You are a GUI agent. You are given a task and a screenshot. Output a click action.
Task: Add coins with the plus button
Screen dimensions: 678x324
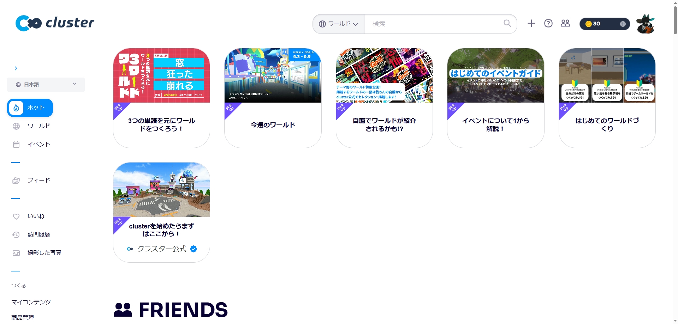click(623, 24)
